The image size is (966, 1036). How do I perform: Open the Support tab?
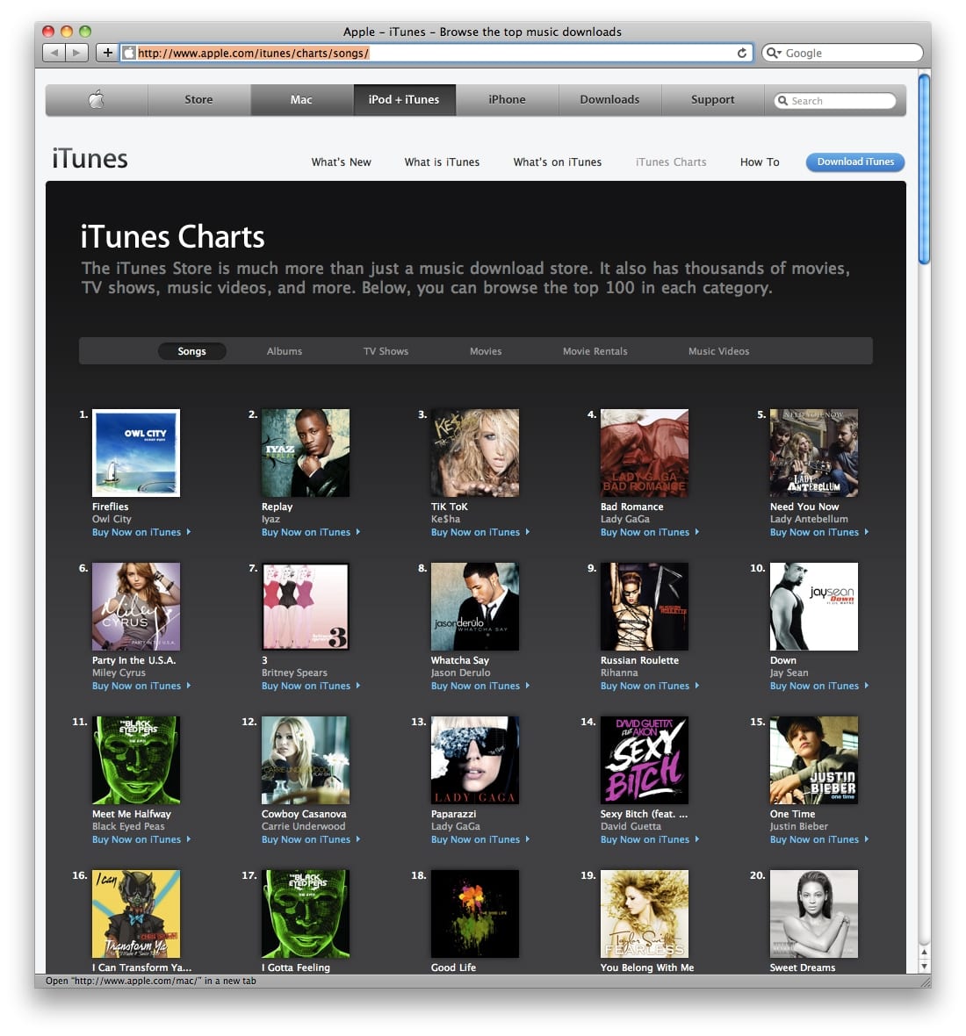pyautogui.click(x=712, y=100)
